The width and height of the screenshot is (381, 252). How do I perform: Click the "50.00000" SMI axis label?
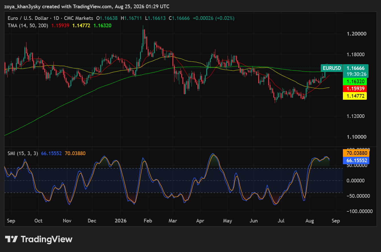tap(357, 166)
